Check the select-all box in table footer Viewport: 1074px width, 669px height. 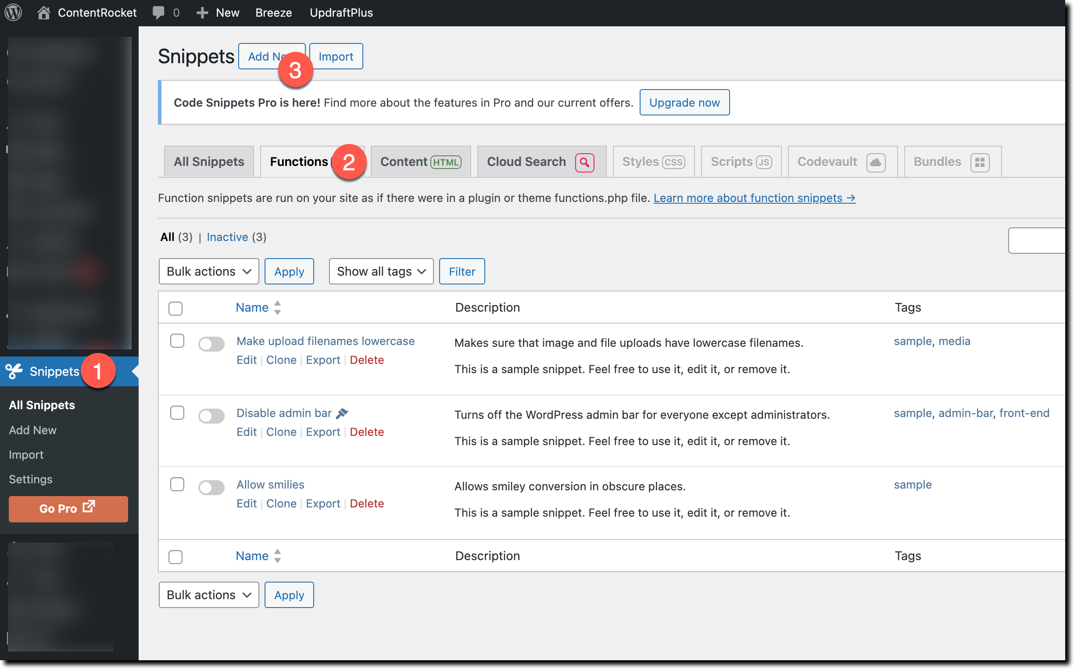(175, 557)
